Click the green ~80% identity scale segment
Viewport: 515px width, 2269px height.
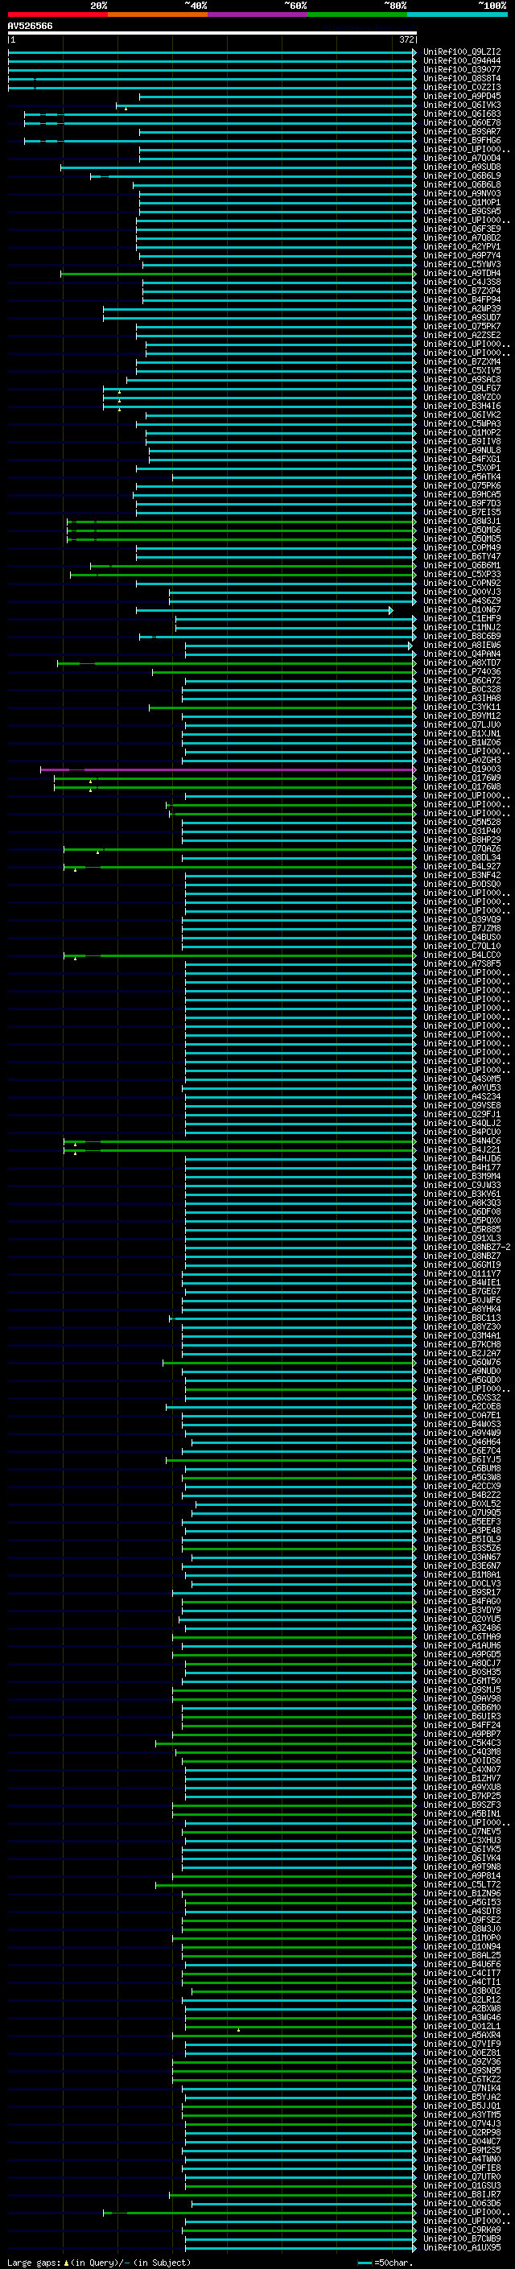click(x=357, y=14)
